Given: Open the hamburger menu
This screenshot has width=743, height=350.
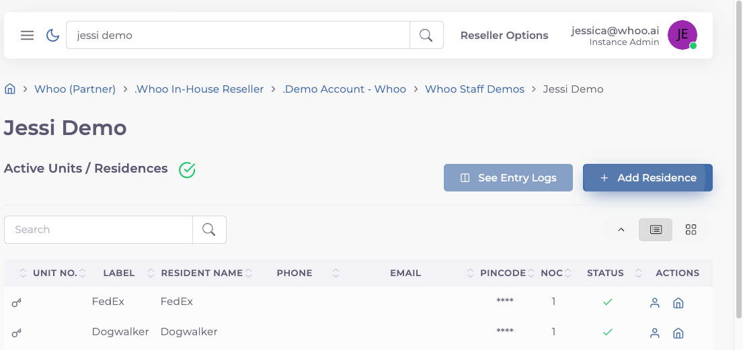Looking at the screenshot, I should [27, 36].
